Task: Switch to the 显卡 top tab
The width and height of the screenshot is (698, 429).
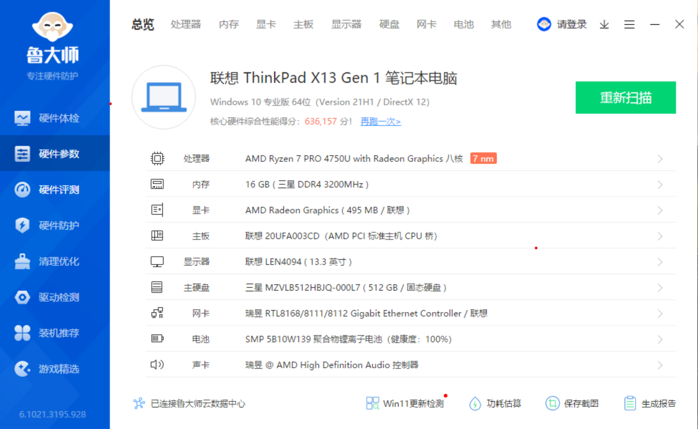Action: 266,24
